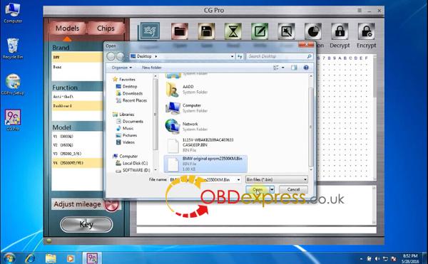Screen dimensions: 428x264
Task: Click the circuit connection icon in toolbar
Action: pyautogui.click(x=150, y=31)
